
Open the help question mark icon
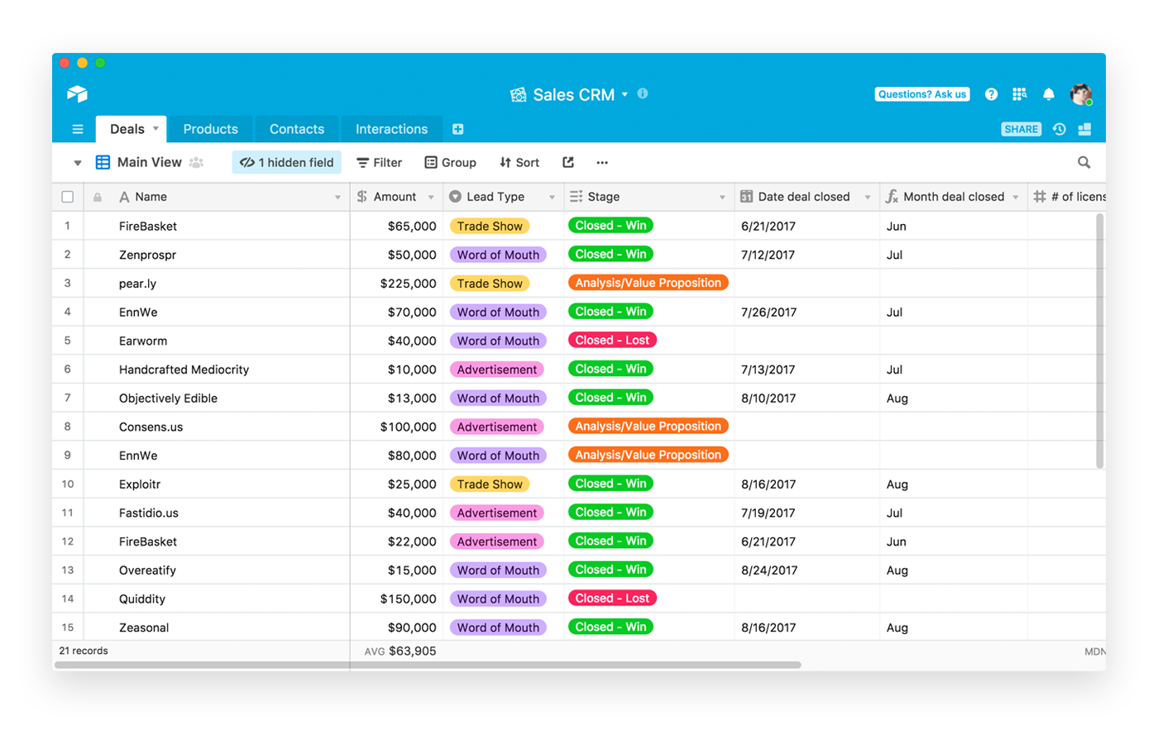point(991,94)
